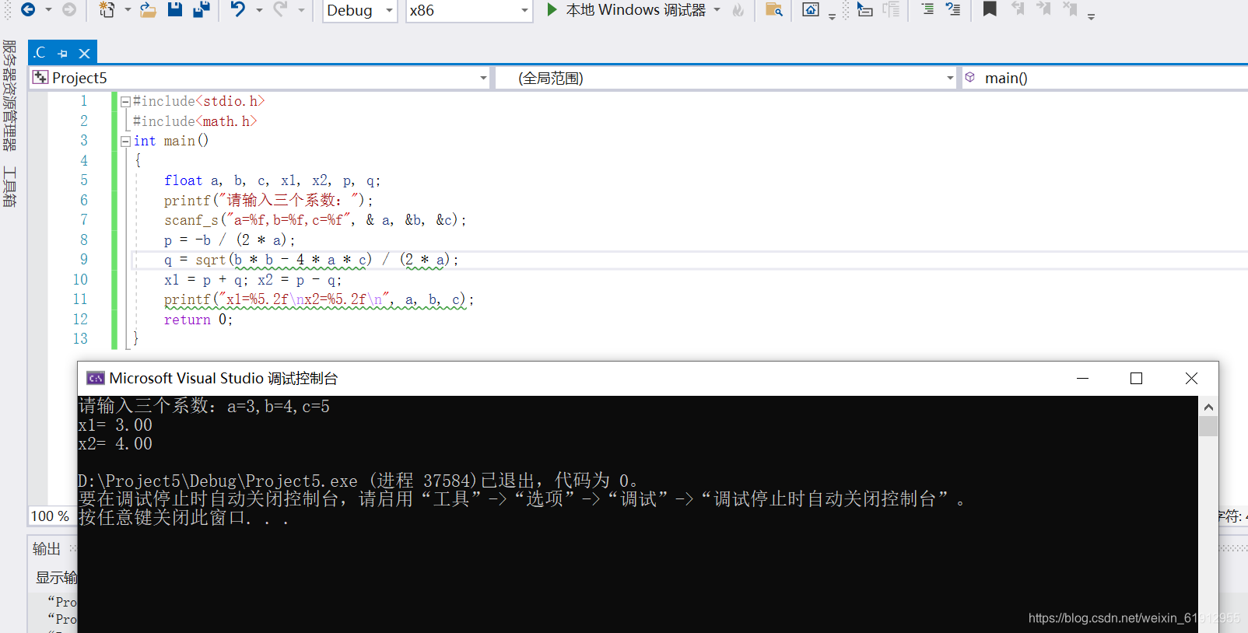This screenshot has height=633, width=1248.
Task: Click the scanf_s code line
Action: pyautogui.click(x=315, y=220)
